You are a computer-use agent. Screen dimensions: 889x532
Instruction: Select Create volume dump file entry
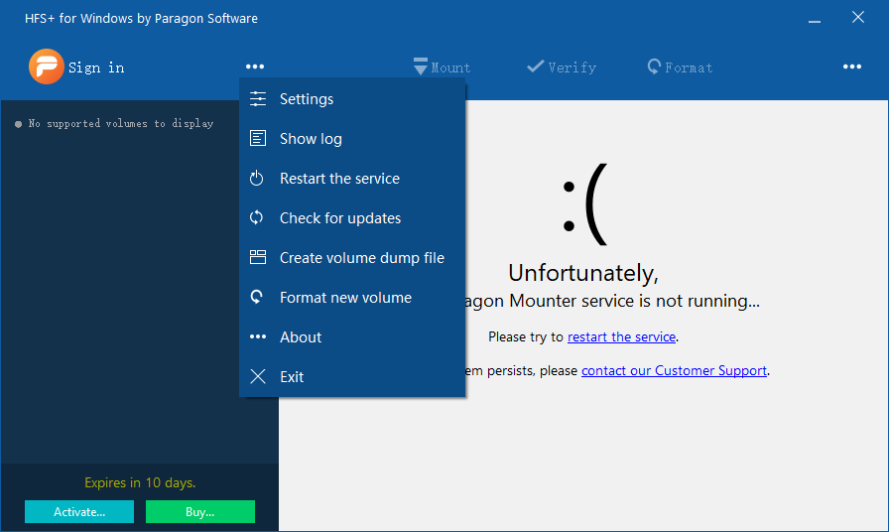[x=362, y=258]
